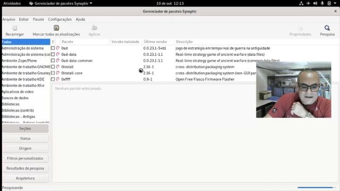This screenshot has height=191, width=340.
Task: Click the microphone icon in top bar
Action: pyautogui.click(x=322, y=3)
